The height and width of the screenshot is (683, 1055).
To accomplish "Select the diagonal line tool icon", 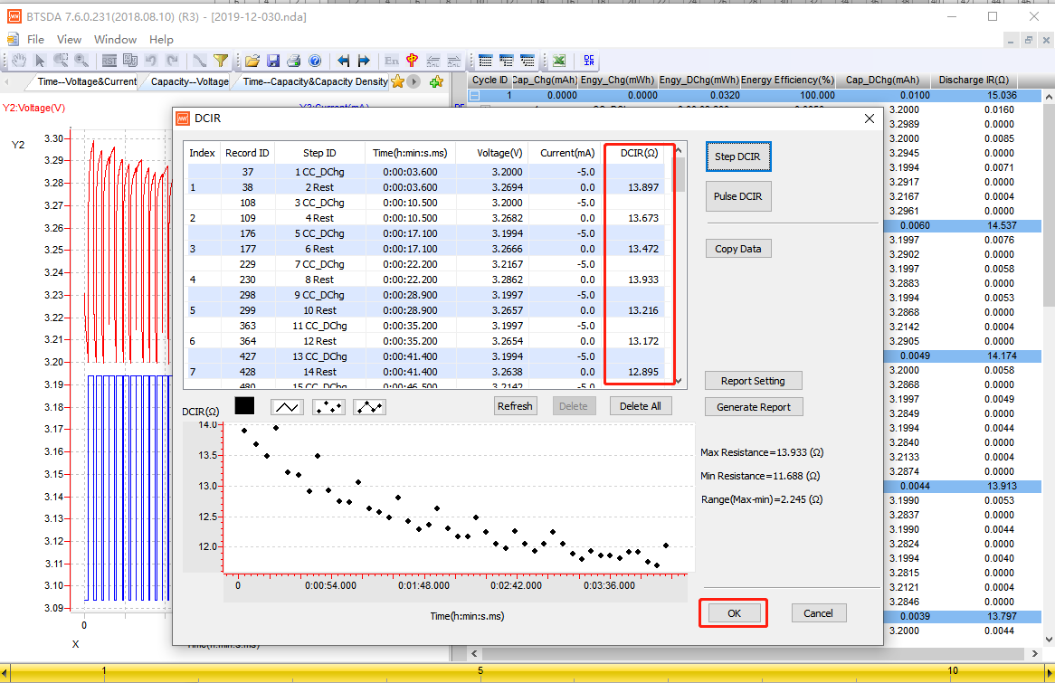I will point(200,61).
